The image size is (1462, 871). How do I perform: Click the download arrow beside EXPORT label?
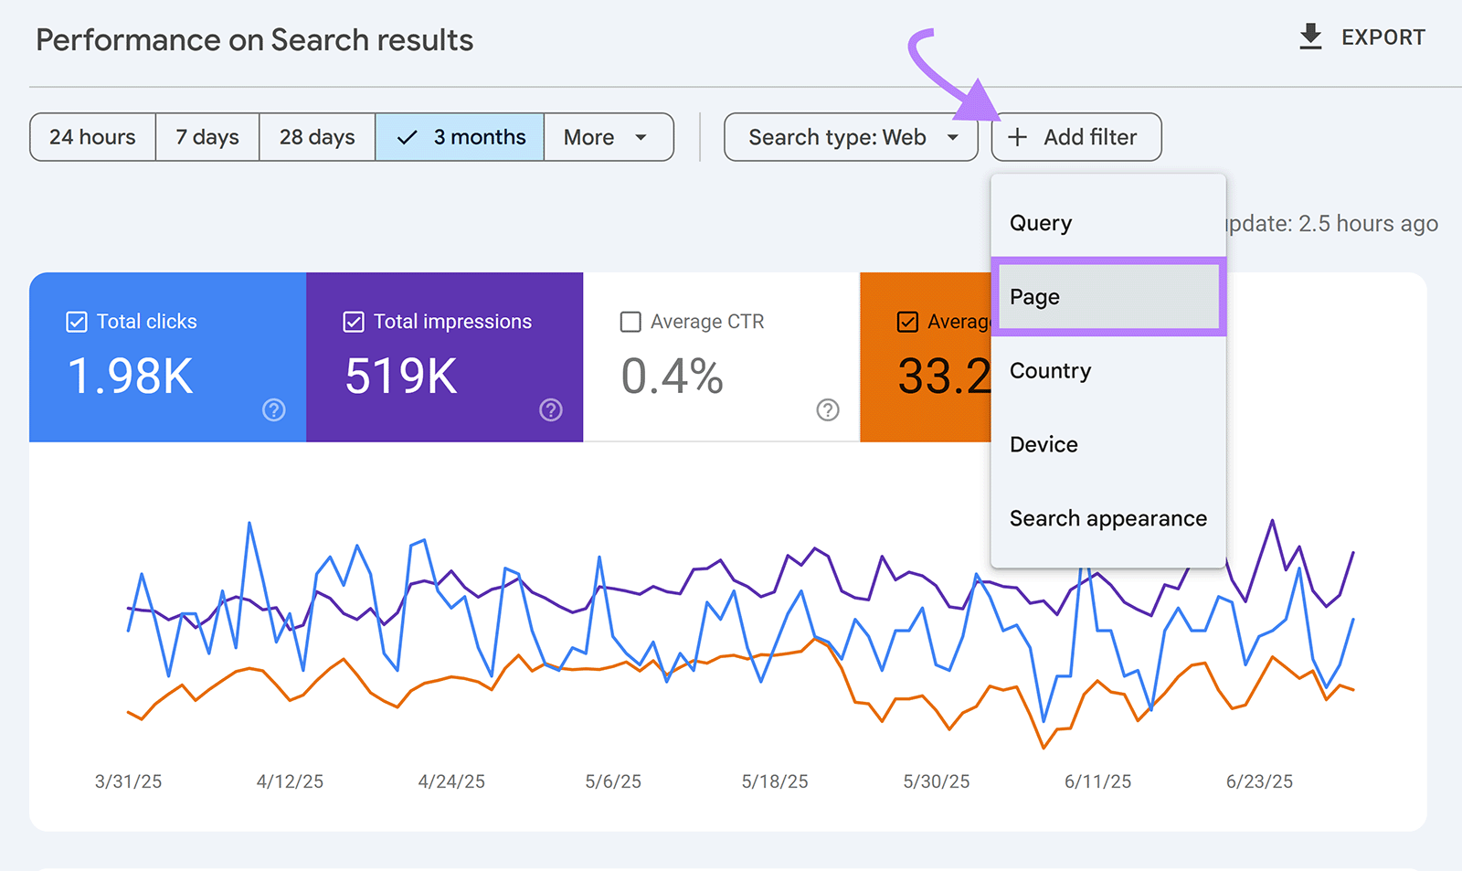click(1310, 36)
